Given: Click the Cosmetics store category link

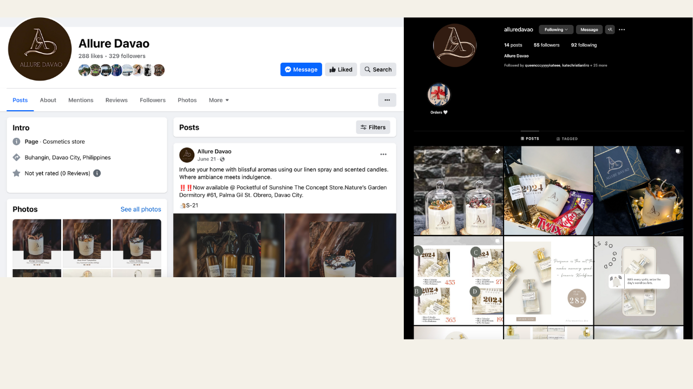Looking at the screenshot, I should (x=64, y=142).
